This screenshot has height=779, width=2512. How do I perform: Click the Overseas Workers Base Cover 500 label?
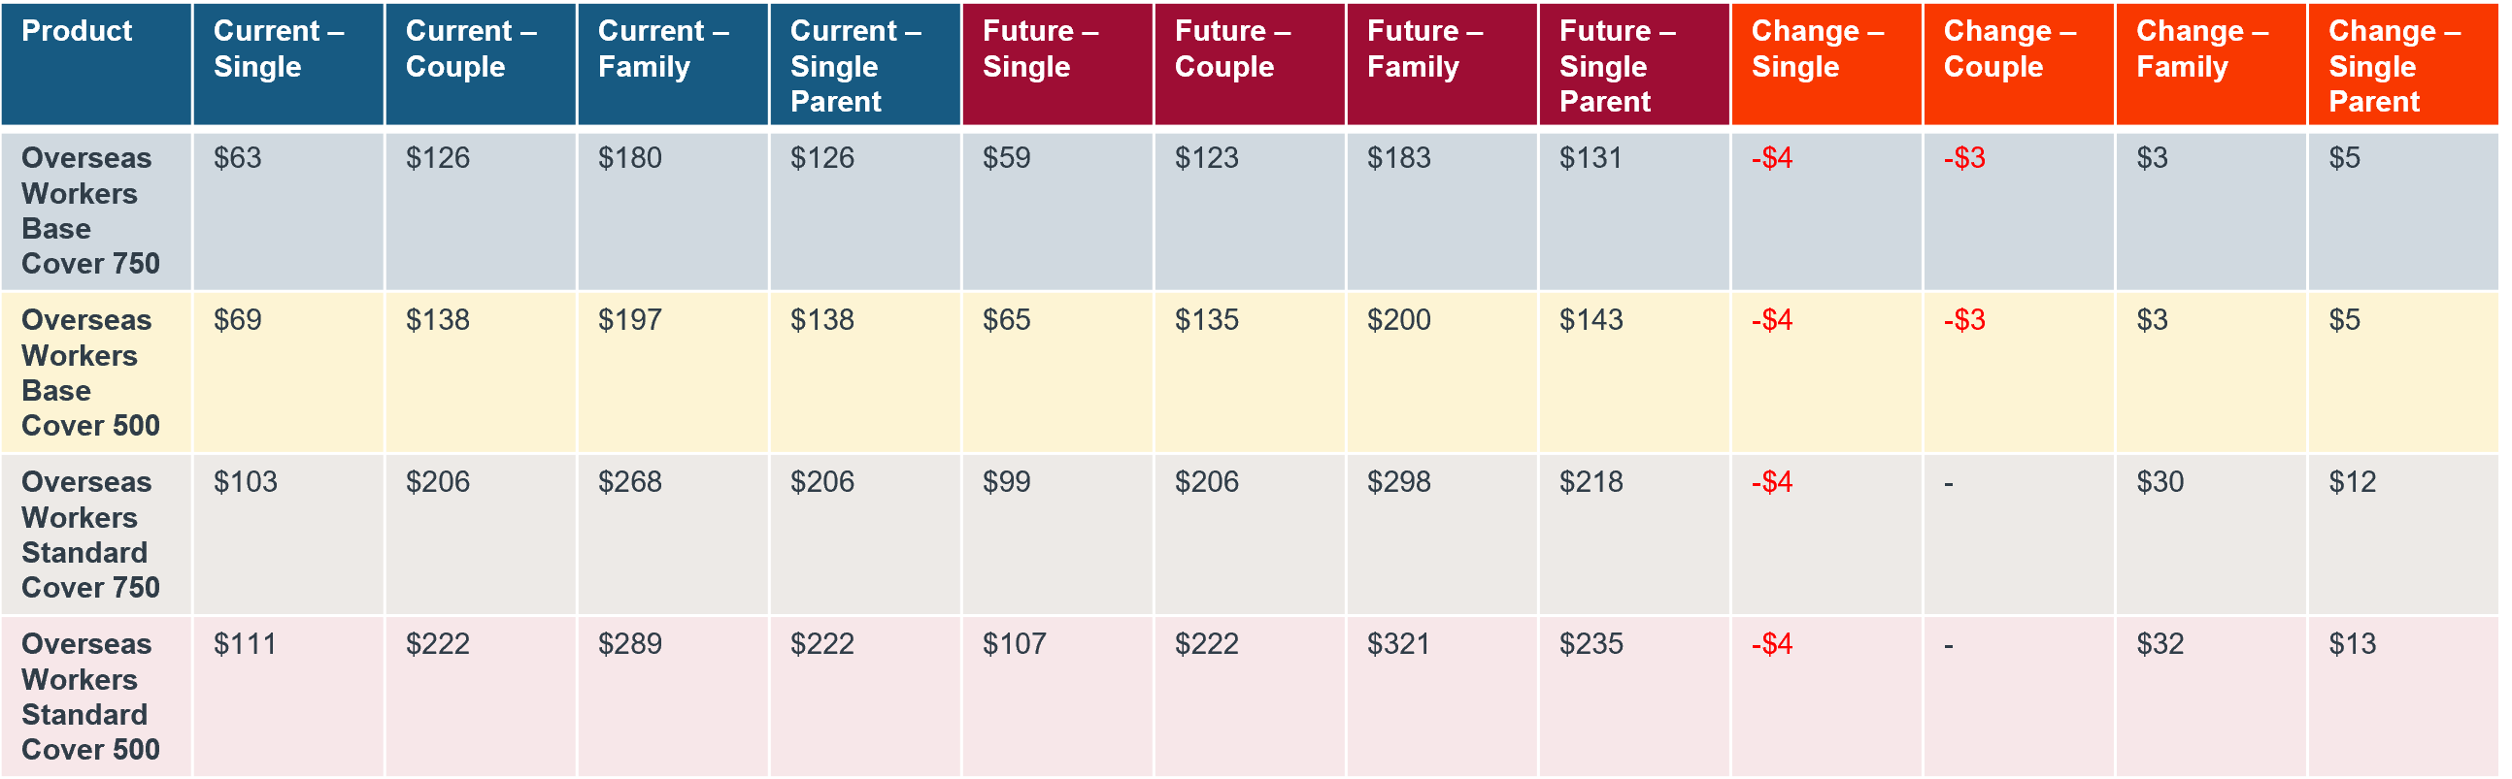[x=89, y=373]
